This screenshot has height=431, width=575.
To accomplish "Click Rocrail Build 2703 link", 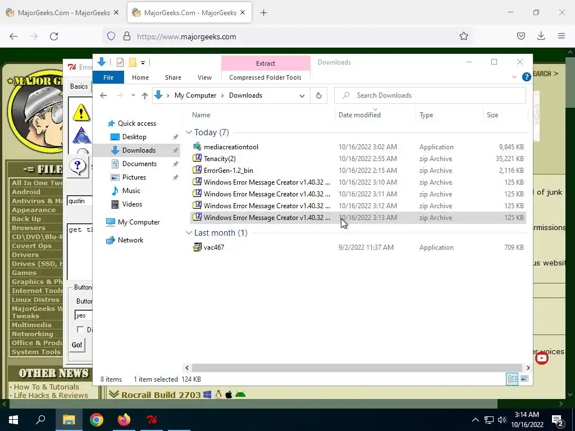I will point(161,395).
